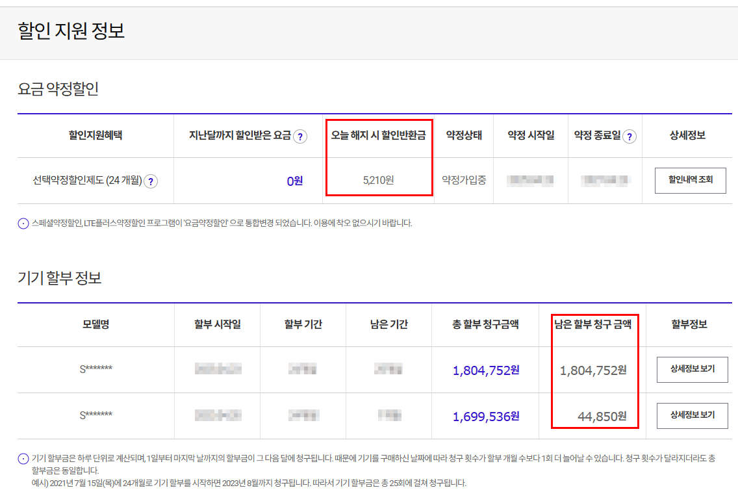Click 약정가입중 status cell

pos(464,180)
